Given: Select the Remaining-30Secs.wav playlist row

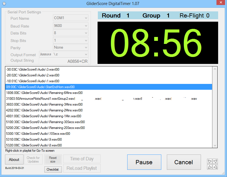Looking at the screenshot, I should pyautogui.click(x=109, y=122).
